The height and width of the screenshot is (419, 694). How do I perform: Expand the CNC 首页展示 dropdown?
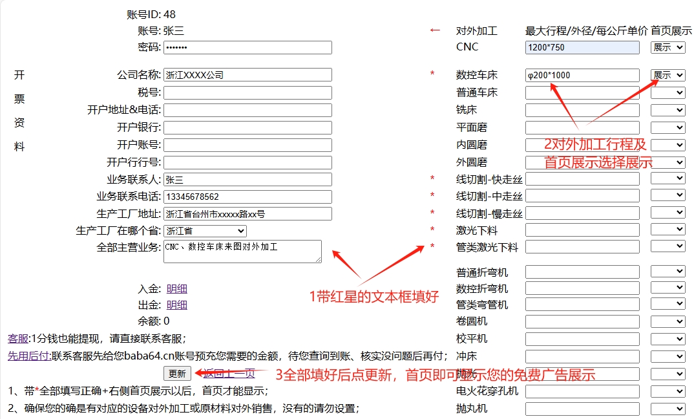point(668,47)
